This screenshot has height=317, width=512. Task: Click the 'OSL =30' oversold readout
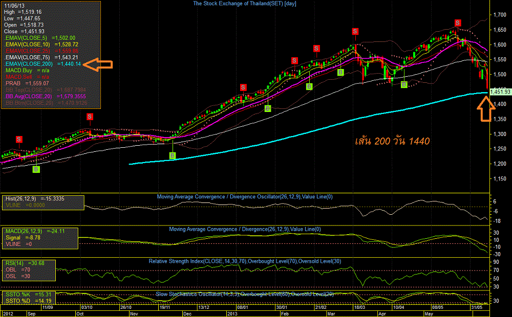pos(18,276)
